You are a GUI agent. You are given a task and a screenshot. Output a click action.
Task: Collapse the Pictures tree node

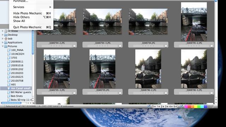pos(2,46)
